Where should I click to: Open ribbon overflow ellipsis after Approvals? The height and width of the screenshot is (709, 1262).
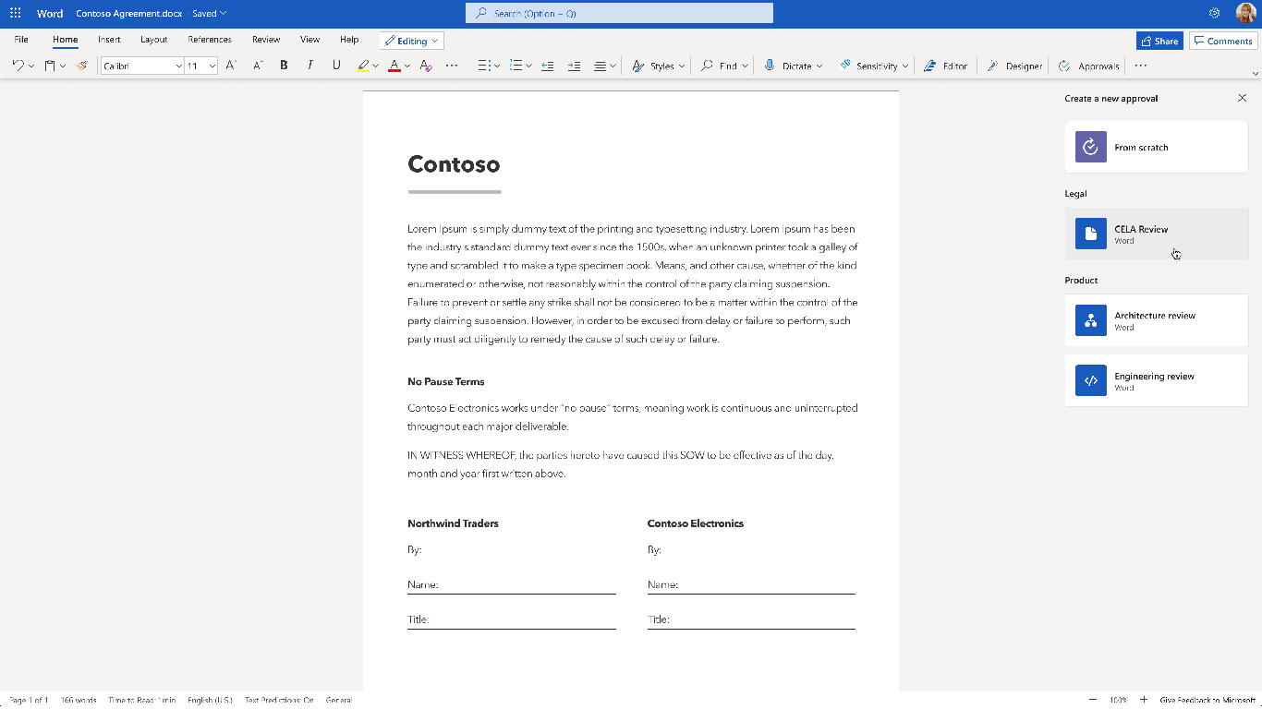(x=1141, y=66)
